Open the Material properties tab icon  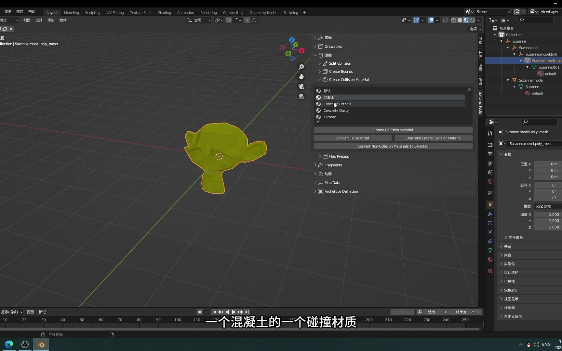[x=490, y=260]
